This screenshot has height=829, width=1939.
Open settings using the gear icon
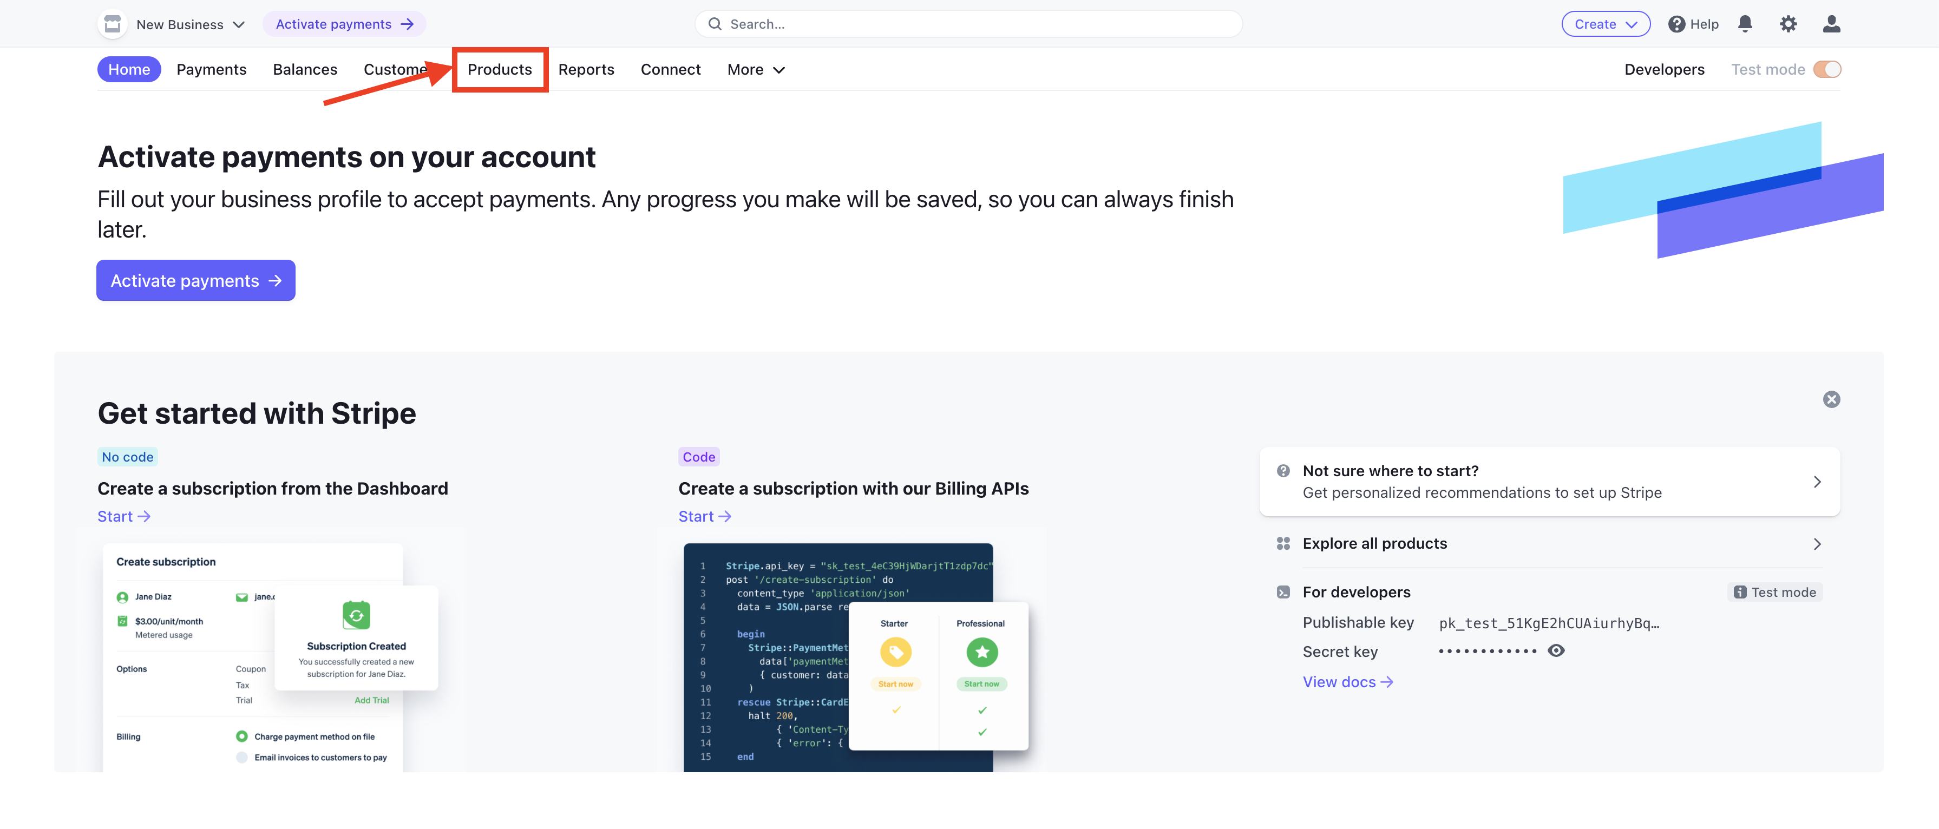(x=1789, y=23)
